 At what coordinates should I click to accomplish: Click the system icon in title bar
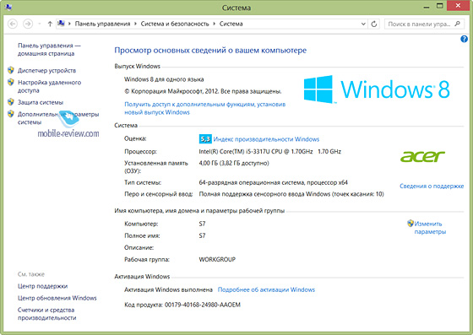[x=8, y=7]
